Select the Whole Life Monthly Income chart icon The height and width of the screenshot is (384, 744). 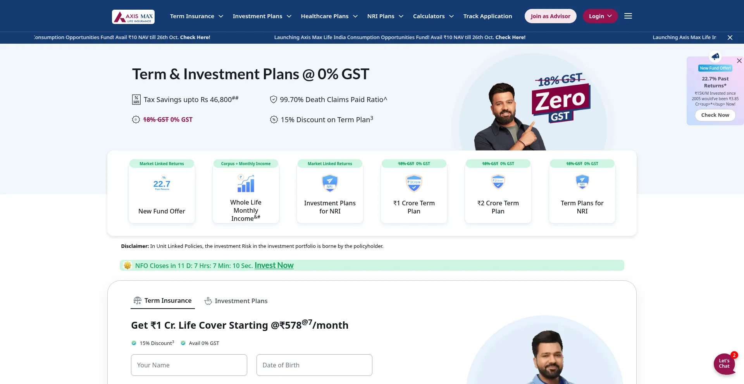[x=246, y=184]
